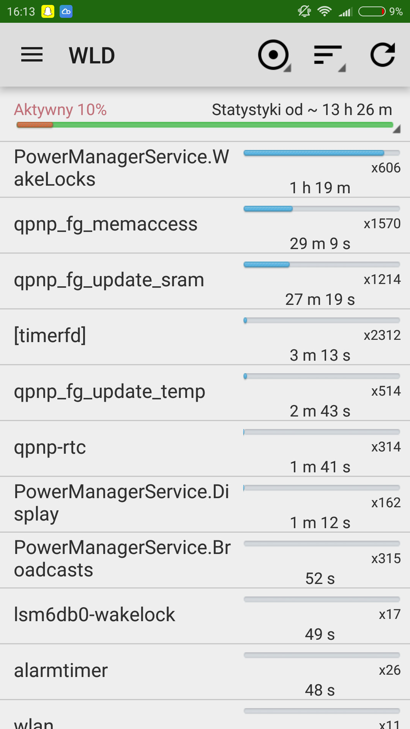Tap the cloud notification icon in status bar
Screen dimensions: 410x729
(66, 11)
